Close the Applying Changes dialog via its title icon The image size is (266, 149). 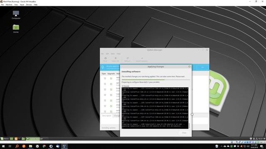(190, 67)
